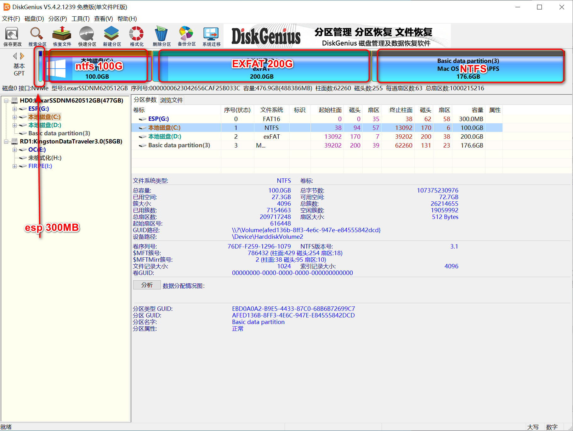
Task: Expand the FIRPE(I:) tree node
Action: [x=14, y=166]
